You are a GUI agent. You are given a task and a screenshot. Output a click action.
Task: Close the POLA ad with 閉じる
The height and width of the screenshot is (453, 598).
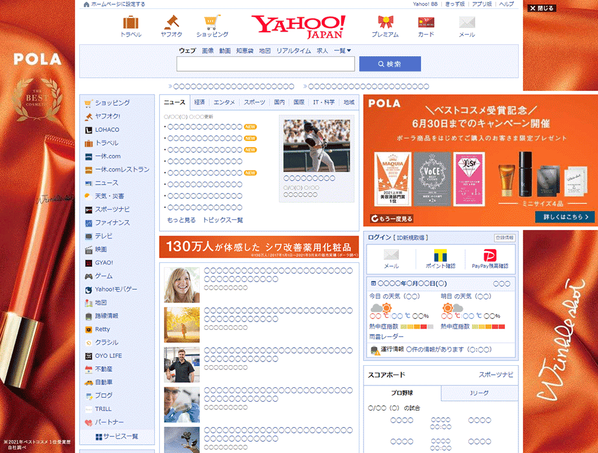pos(542,8)
